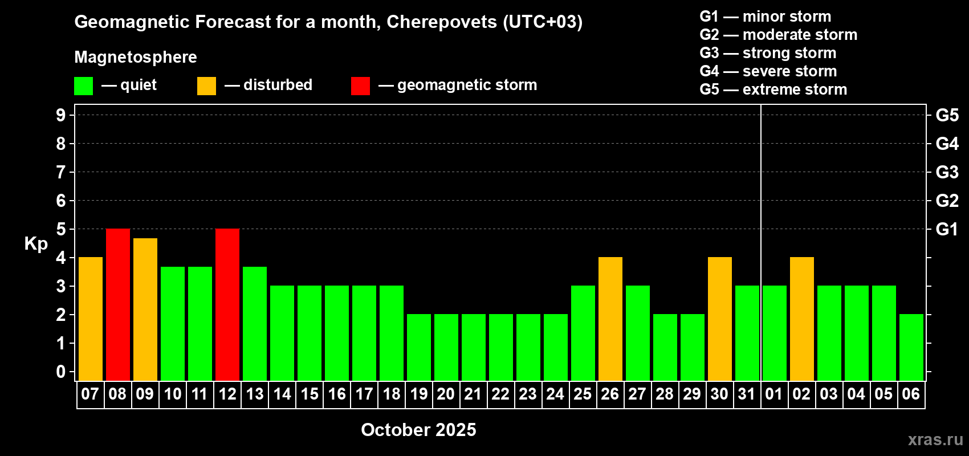This screenshot has height=456, width=969.
Task: Click the 'disturbed' legend label
Action: point(278,85)
